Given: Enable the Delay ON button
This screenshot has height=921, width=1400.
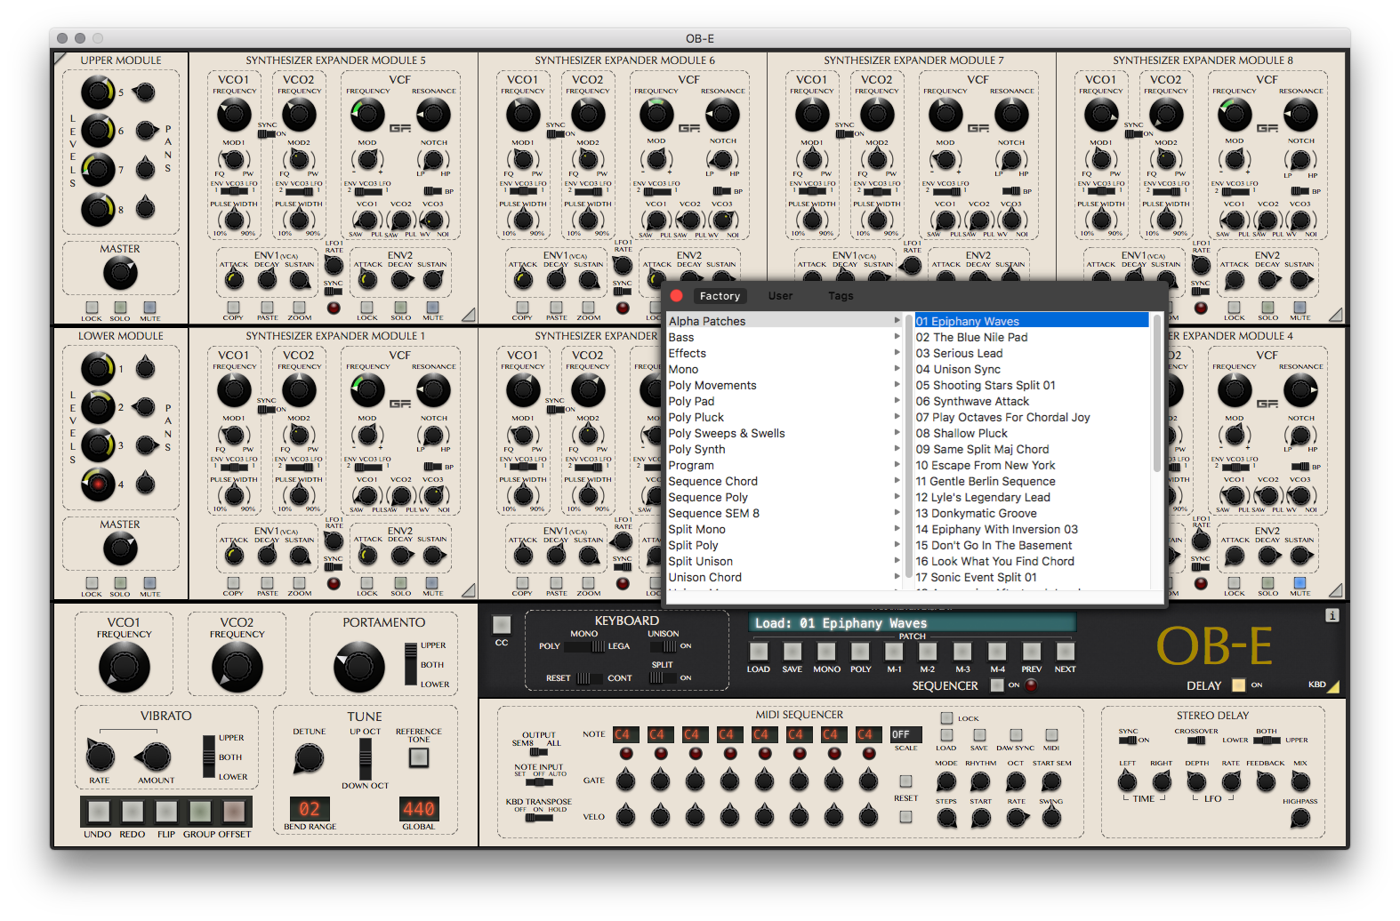Looking at the screenshot, I should (1238, 685).
